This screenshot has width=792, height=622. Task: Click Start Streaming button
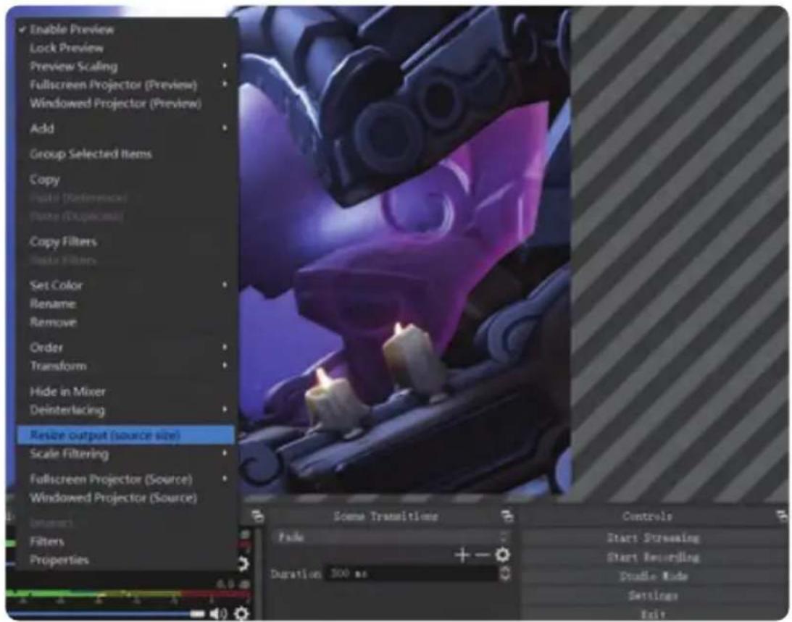click(x=653, y=538)
